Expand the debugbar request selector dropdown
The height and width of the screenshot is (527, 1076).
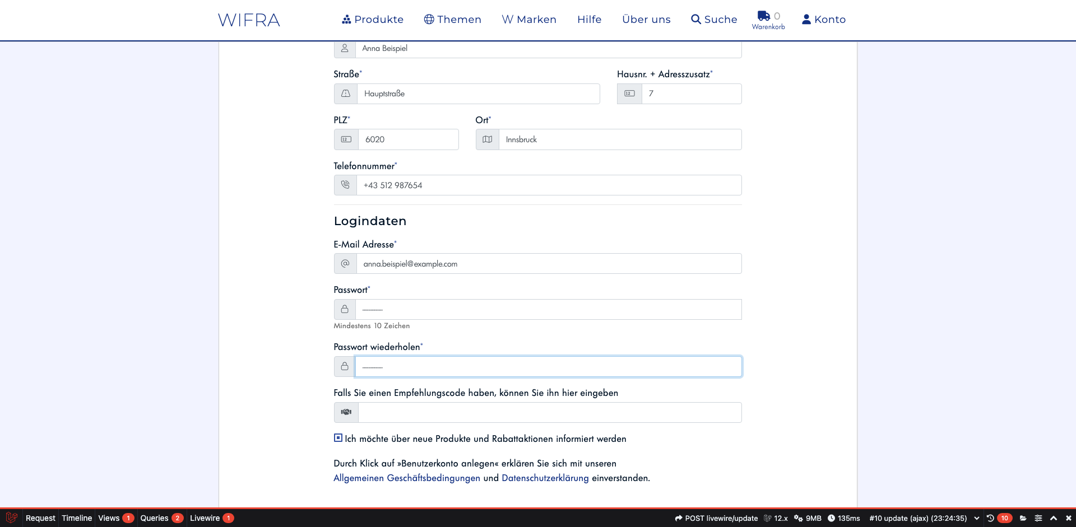click(x=977, y=518)
